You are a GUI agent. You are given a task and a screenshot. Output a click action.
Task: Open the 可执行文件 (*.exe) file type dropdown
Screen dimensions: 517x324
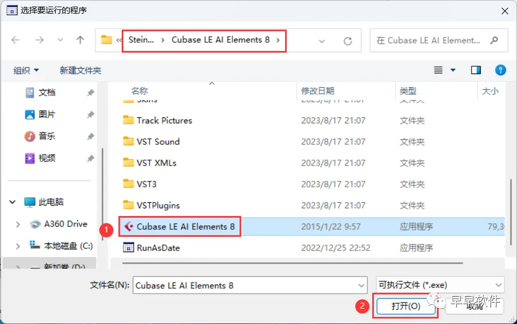[x=440, y=285]
